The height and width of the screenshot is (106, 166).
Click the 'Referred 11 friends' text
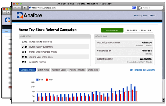pos(144,46)
